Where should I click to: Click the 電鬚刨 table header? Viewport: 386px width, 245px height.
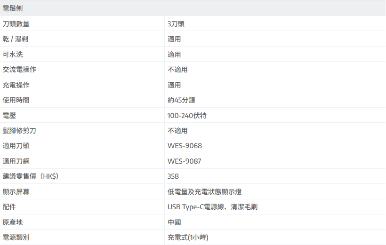coord(13,8)
